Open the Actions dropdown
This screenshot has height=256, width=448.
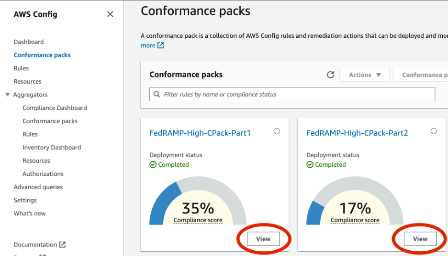[x=365, y=75]
